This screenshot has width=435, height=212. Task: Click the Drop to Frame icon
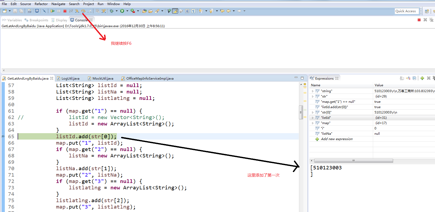click(97, 11)
